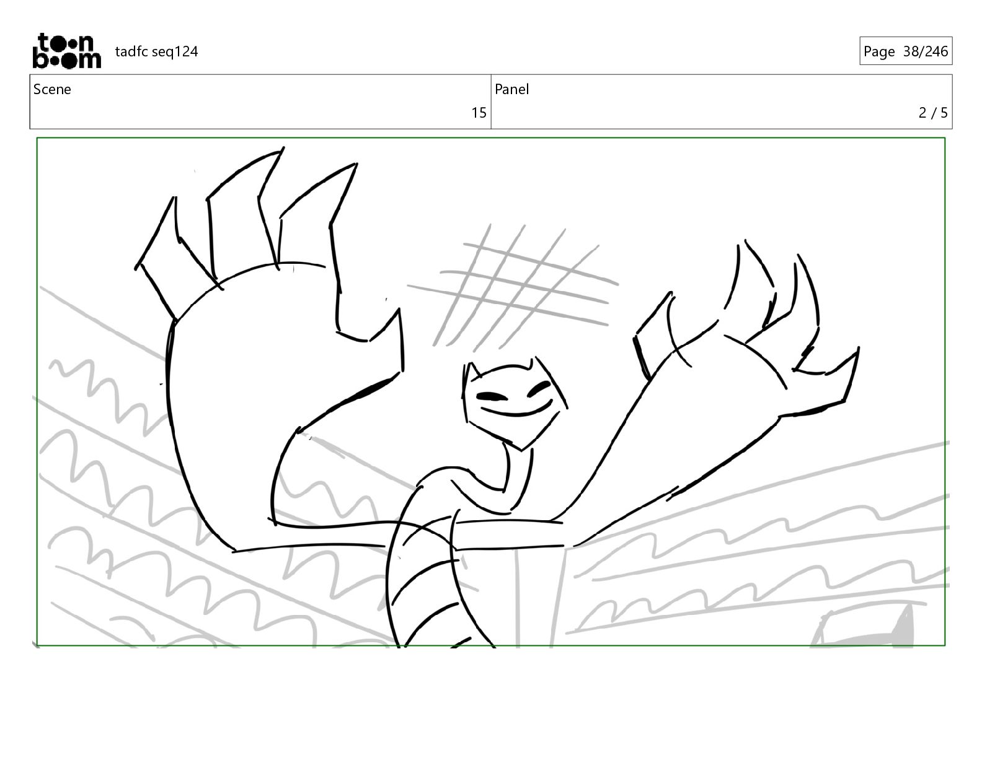Viewport: 982px width, 758px height.
Task: Click the storyboard panel sketch of the smiling character
Action: (x=491, y=392)
